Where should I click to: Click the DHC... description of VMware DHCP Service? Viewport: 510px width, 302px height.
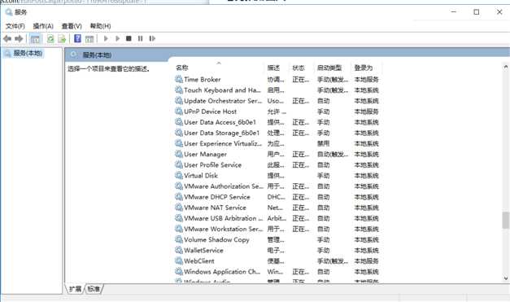click(x=276, y=197)
